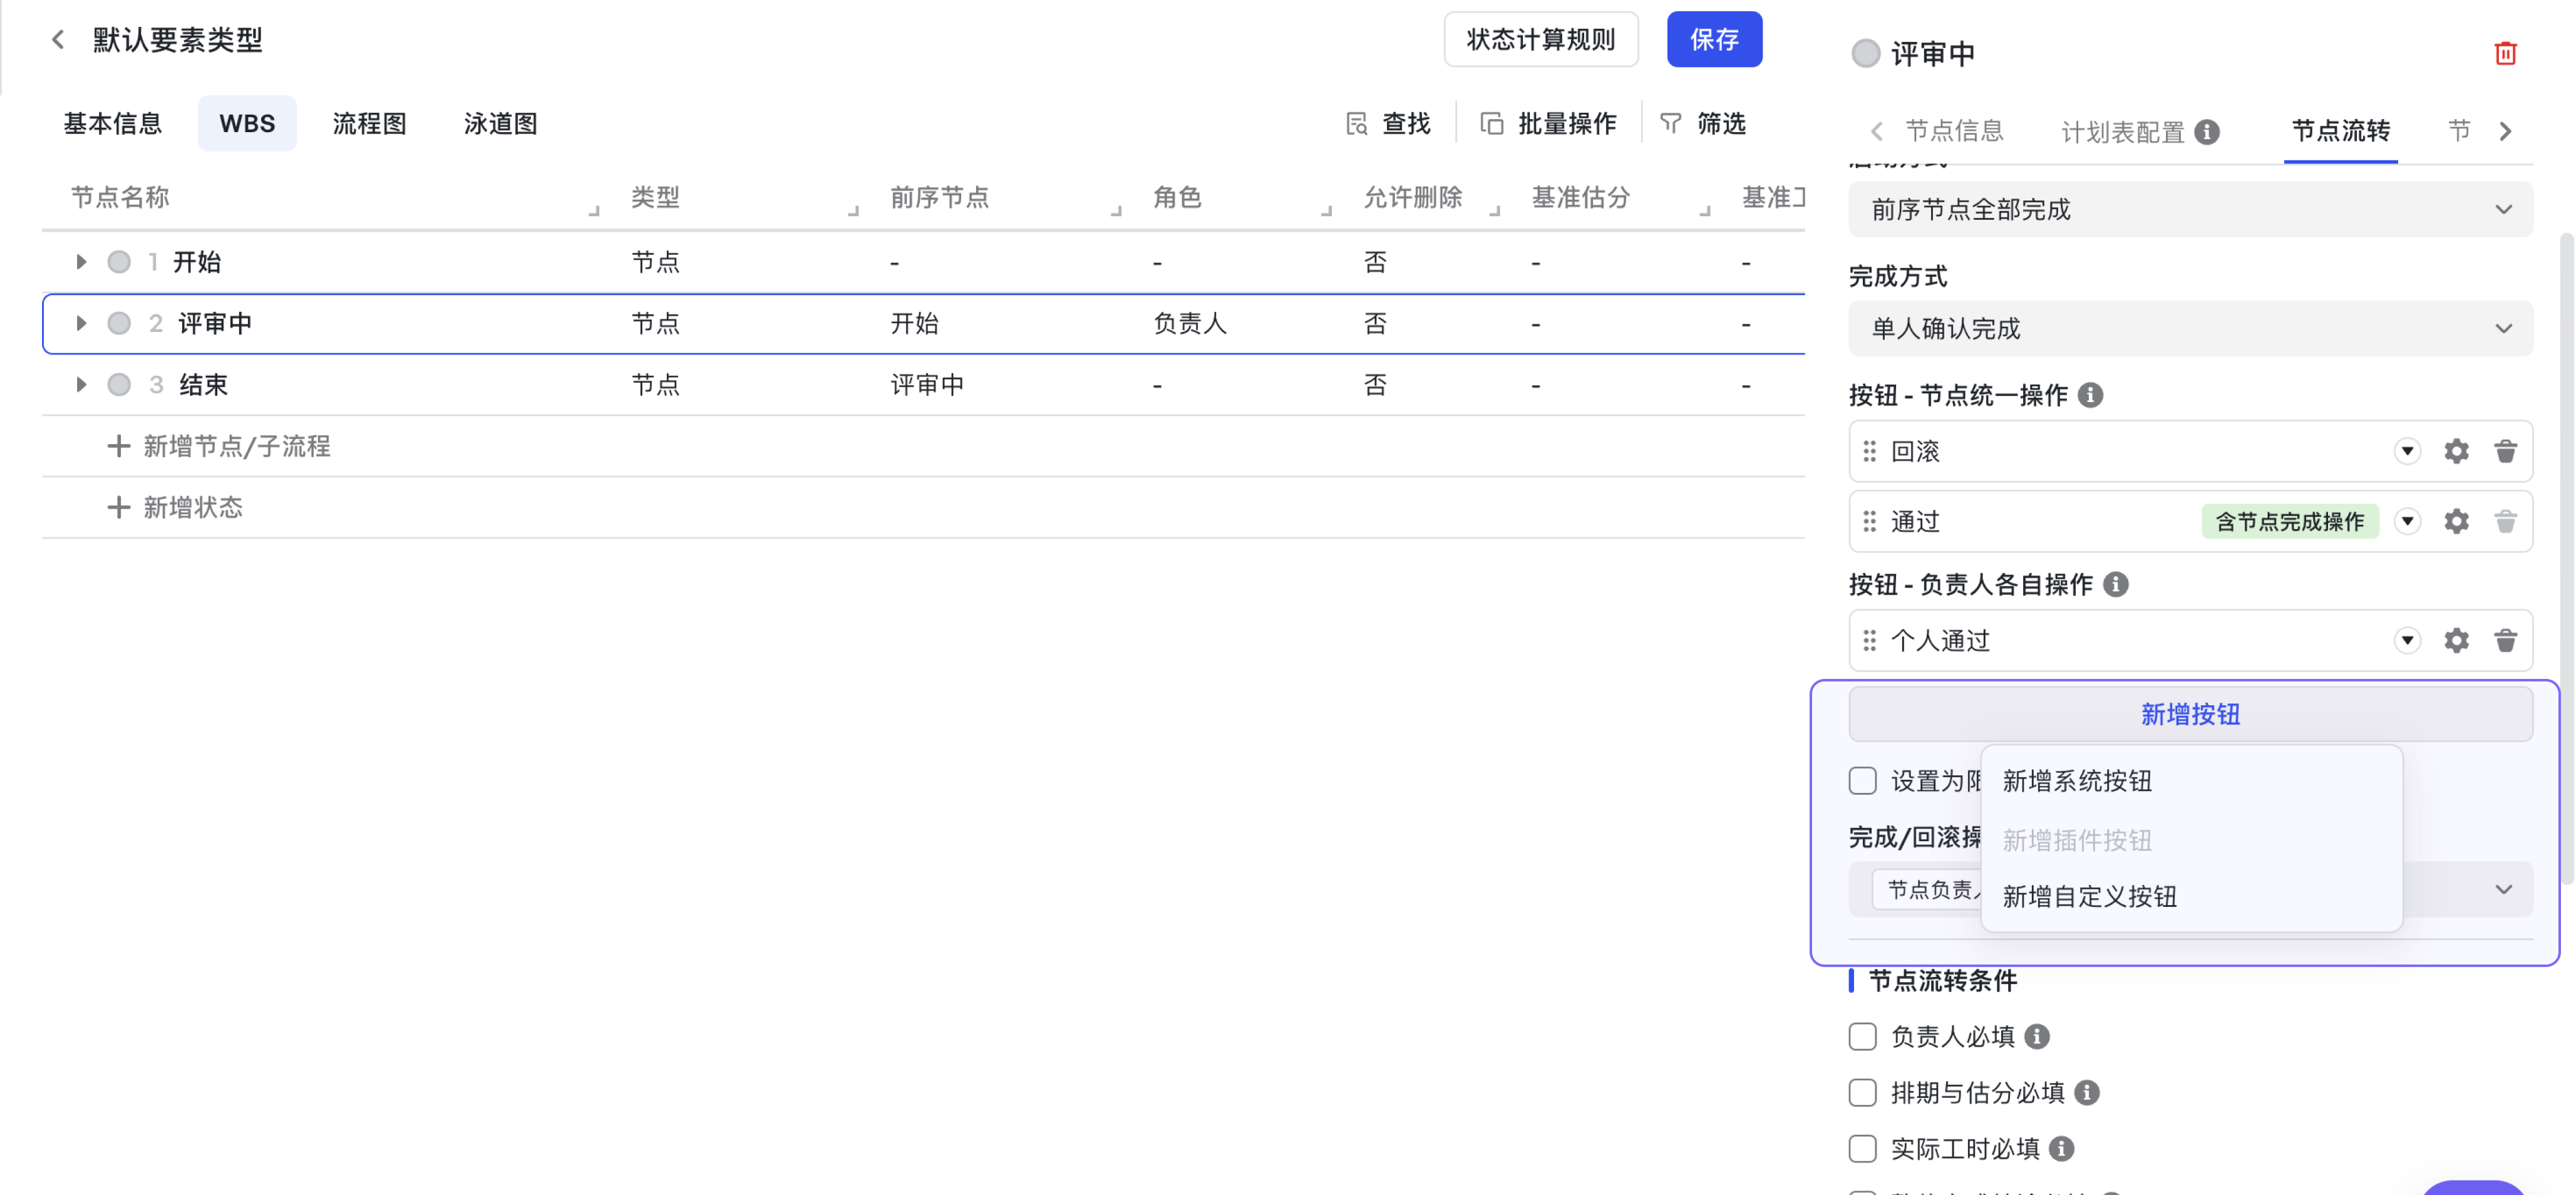The width and height of the screenshot is (2576, 1195).
Task: Enable 负责人必填 checkbox
Action: pyautogui.click(x=1862, y=1036)
